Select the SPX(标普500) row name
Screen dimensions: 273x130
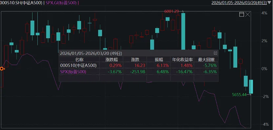pos(73,72)
